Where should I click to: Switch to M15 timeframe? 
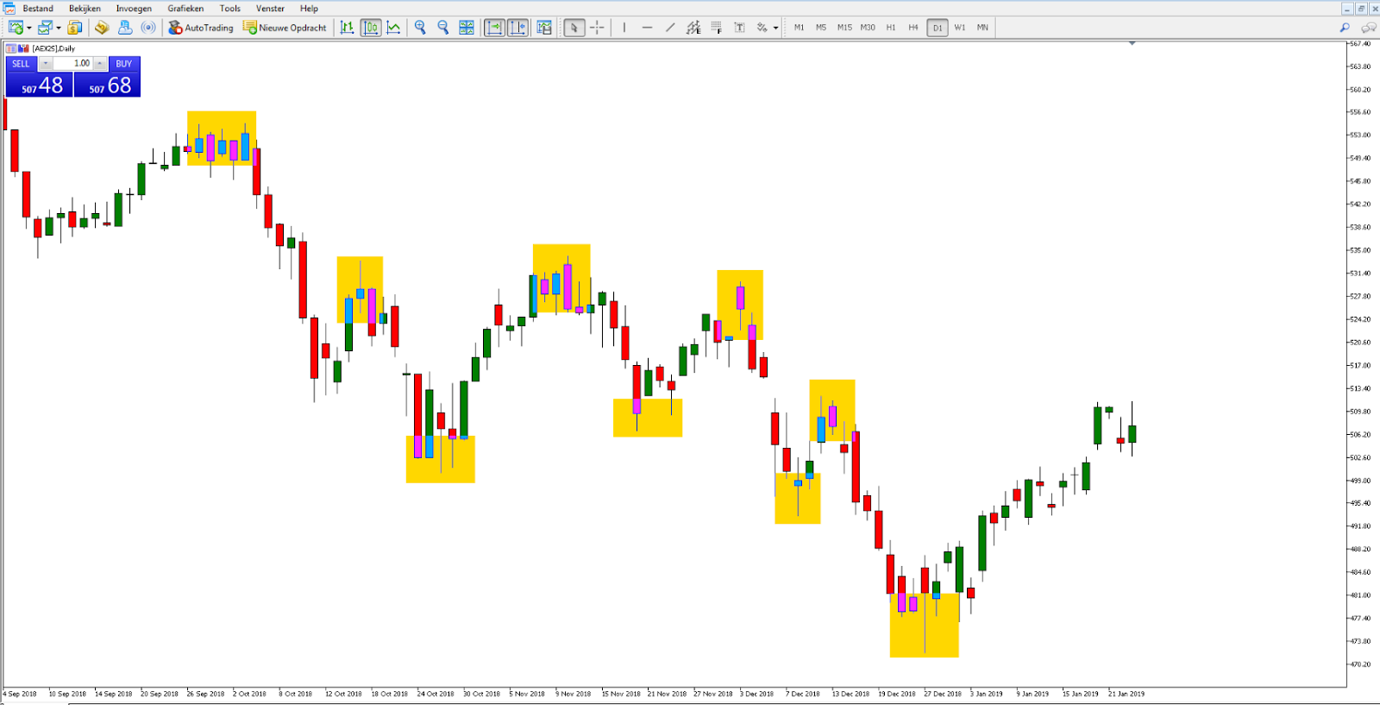[844, 28]
